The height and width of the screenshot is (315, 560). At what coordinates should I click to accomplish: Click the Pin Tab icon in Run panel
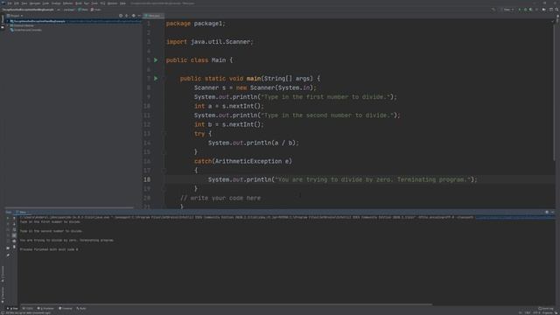(x=8, y=255)
